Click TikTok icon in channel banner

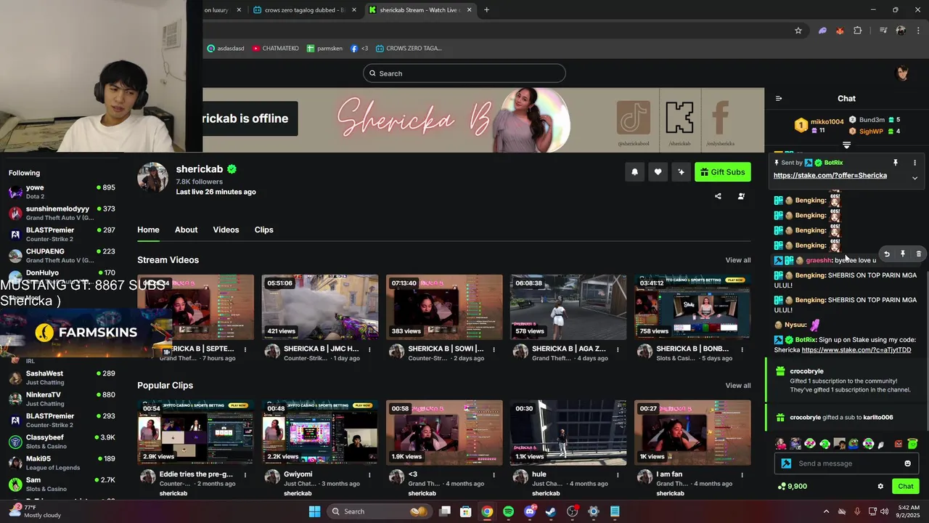point(633,118)
